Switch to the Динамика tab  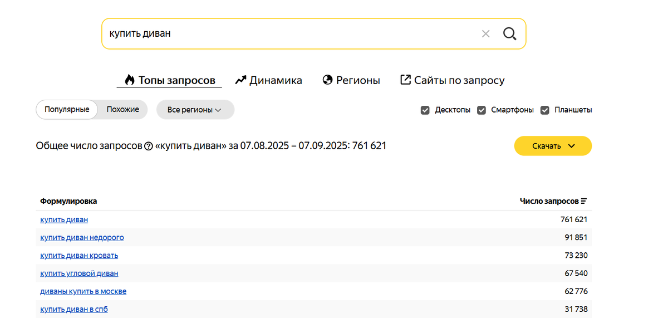click(x=268, y=80)
